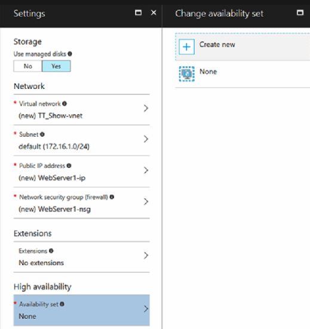This screenshot has width=310, height=329.
Task: Select Create new availability set
Action: click(x=243, y=47)
